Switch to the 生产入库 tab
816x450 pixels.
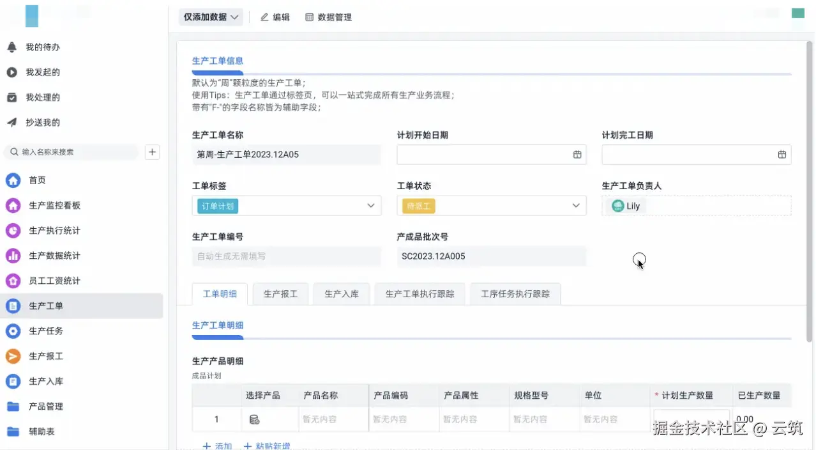point(341,293)
